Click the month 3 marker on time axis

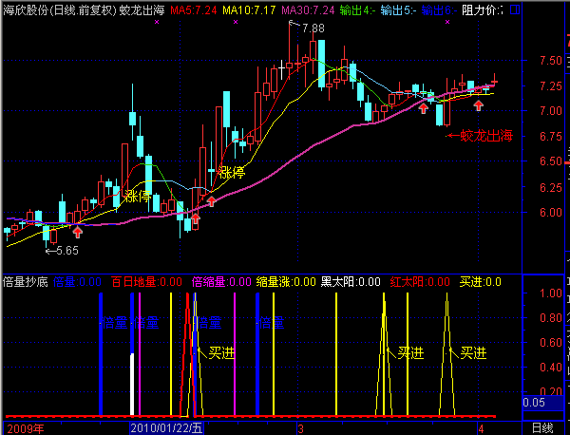coord(300,428)
